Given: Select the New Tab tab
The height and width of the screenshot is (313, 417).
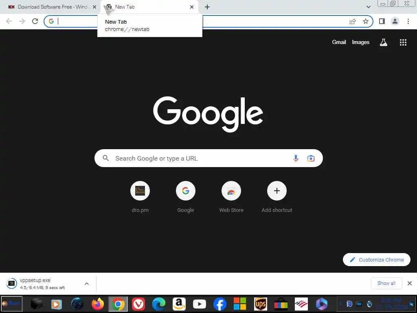Looking at the screenshot, I should (x=149, y=7).
